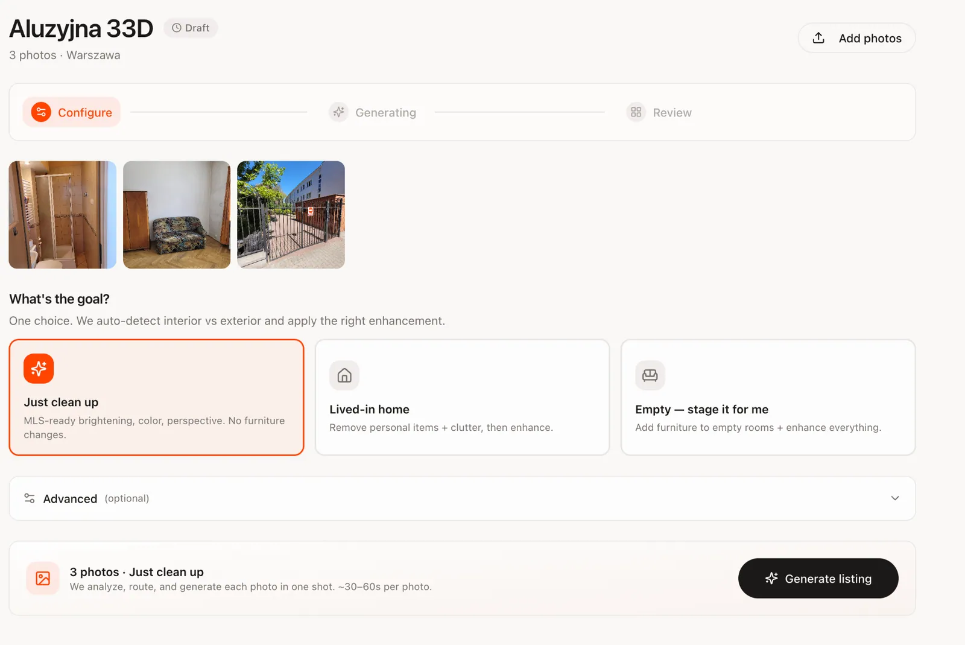
Task: Open the Advanced (optional) label
Action: pos(96,499)
